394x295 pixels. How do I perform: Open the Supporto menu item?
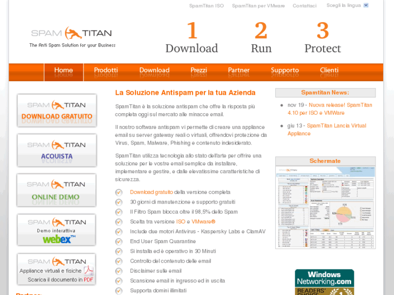pyautogui.click(x=285, y=70)
